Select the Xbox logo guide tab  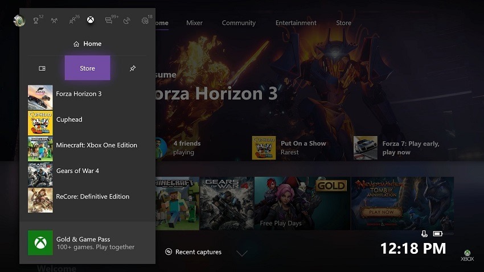point(91,20)
